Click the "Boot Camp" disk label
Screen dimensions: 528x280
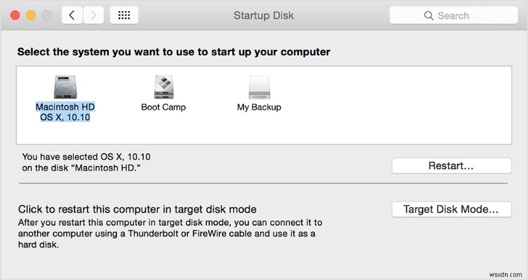pos(163,107)
